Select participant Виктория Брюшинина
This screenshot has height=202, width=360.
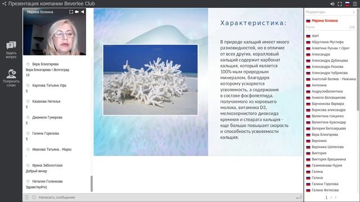[x=328, y=159]
